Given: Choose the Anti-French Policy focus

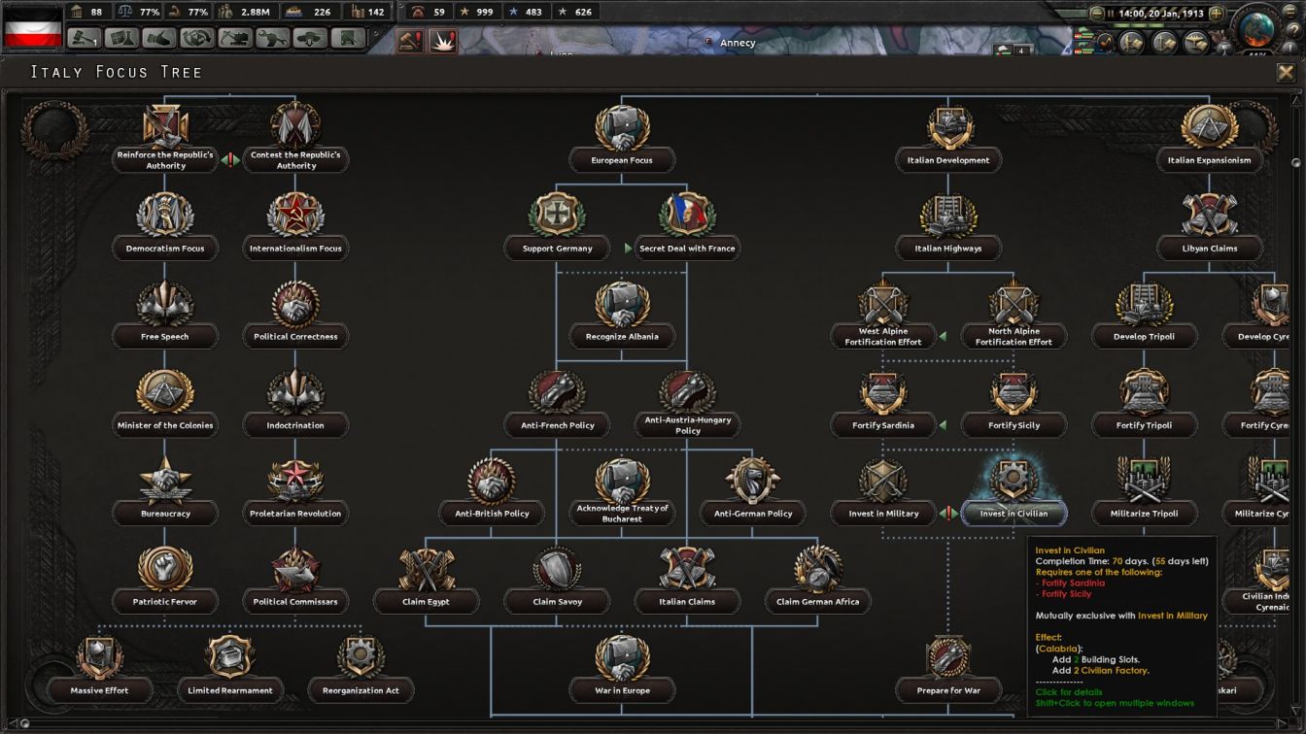Looking at the screenshot, I should pyautogui.click(x=557, y=403).
